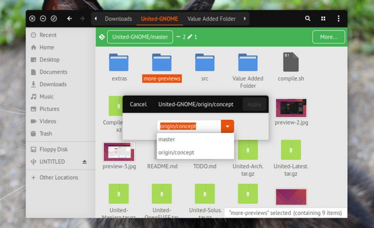Go to Downloads in path bar
374x228 pixels.
tap(118, 19)
